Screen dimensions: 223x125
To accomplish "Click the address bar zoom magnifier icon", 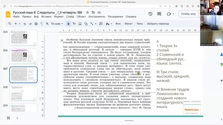I will [x=160, y=6].
